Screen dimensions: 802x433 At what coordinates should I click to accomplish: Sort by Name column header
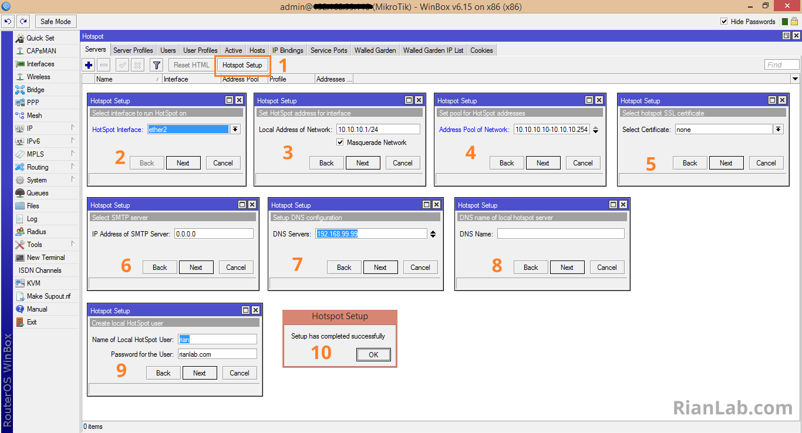pyautogui.click(x=127, y=79)
